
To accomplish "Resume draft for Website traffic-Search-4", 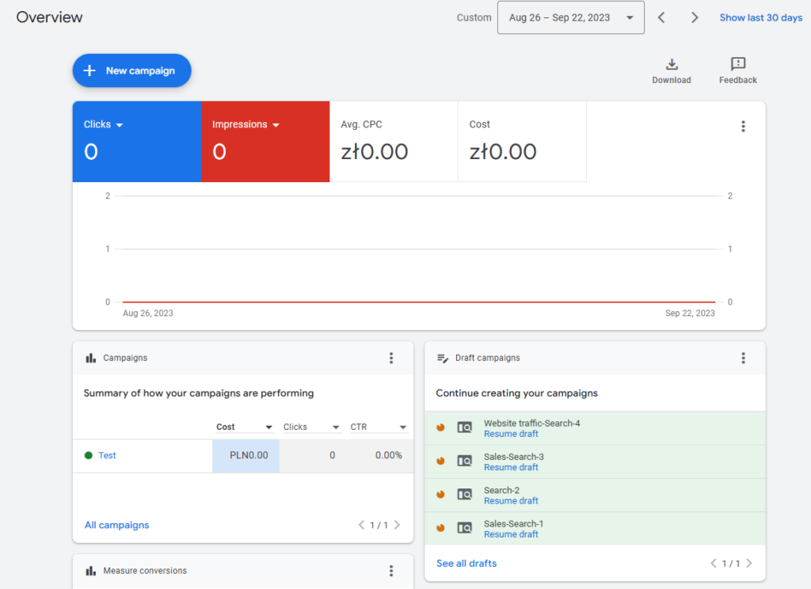I will pos(511,434).
